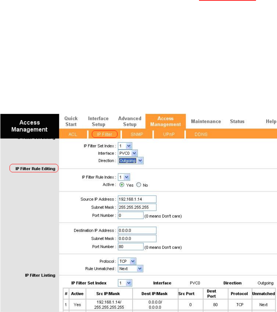Click the Unmatched column header
Screen dimensions: 277x312
tap(263, 294)
